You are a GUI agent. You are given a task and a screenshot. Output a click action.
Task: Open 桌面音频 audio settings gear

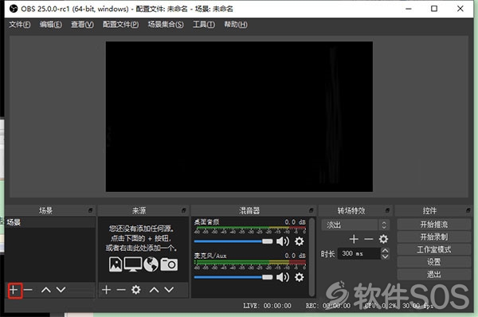pos(300,241)
